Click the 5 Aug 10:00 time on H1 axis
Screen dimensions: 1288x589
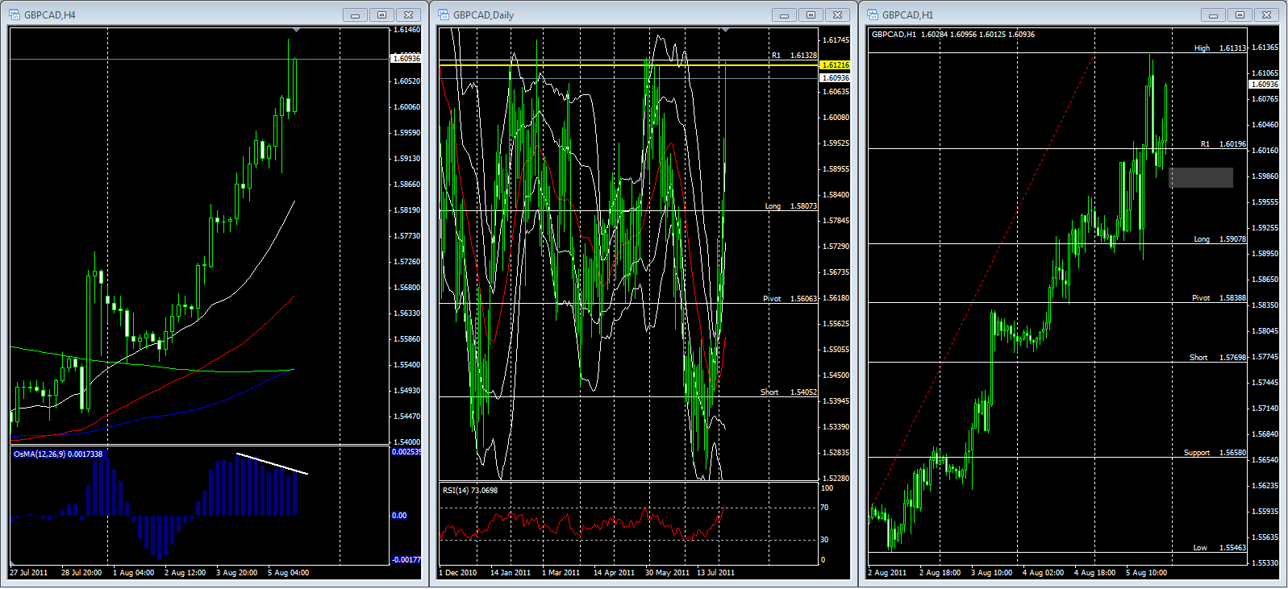click(1146, 573)
